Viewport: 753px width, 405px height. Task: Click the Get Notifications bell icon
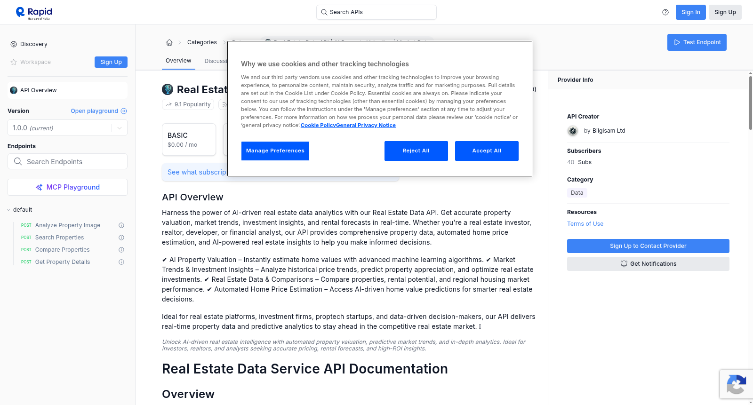coord(624,264)
